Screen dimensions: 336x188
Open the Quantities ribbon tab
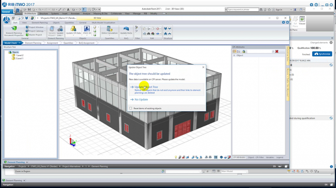pos(69,23)
